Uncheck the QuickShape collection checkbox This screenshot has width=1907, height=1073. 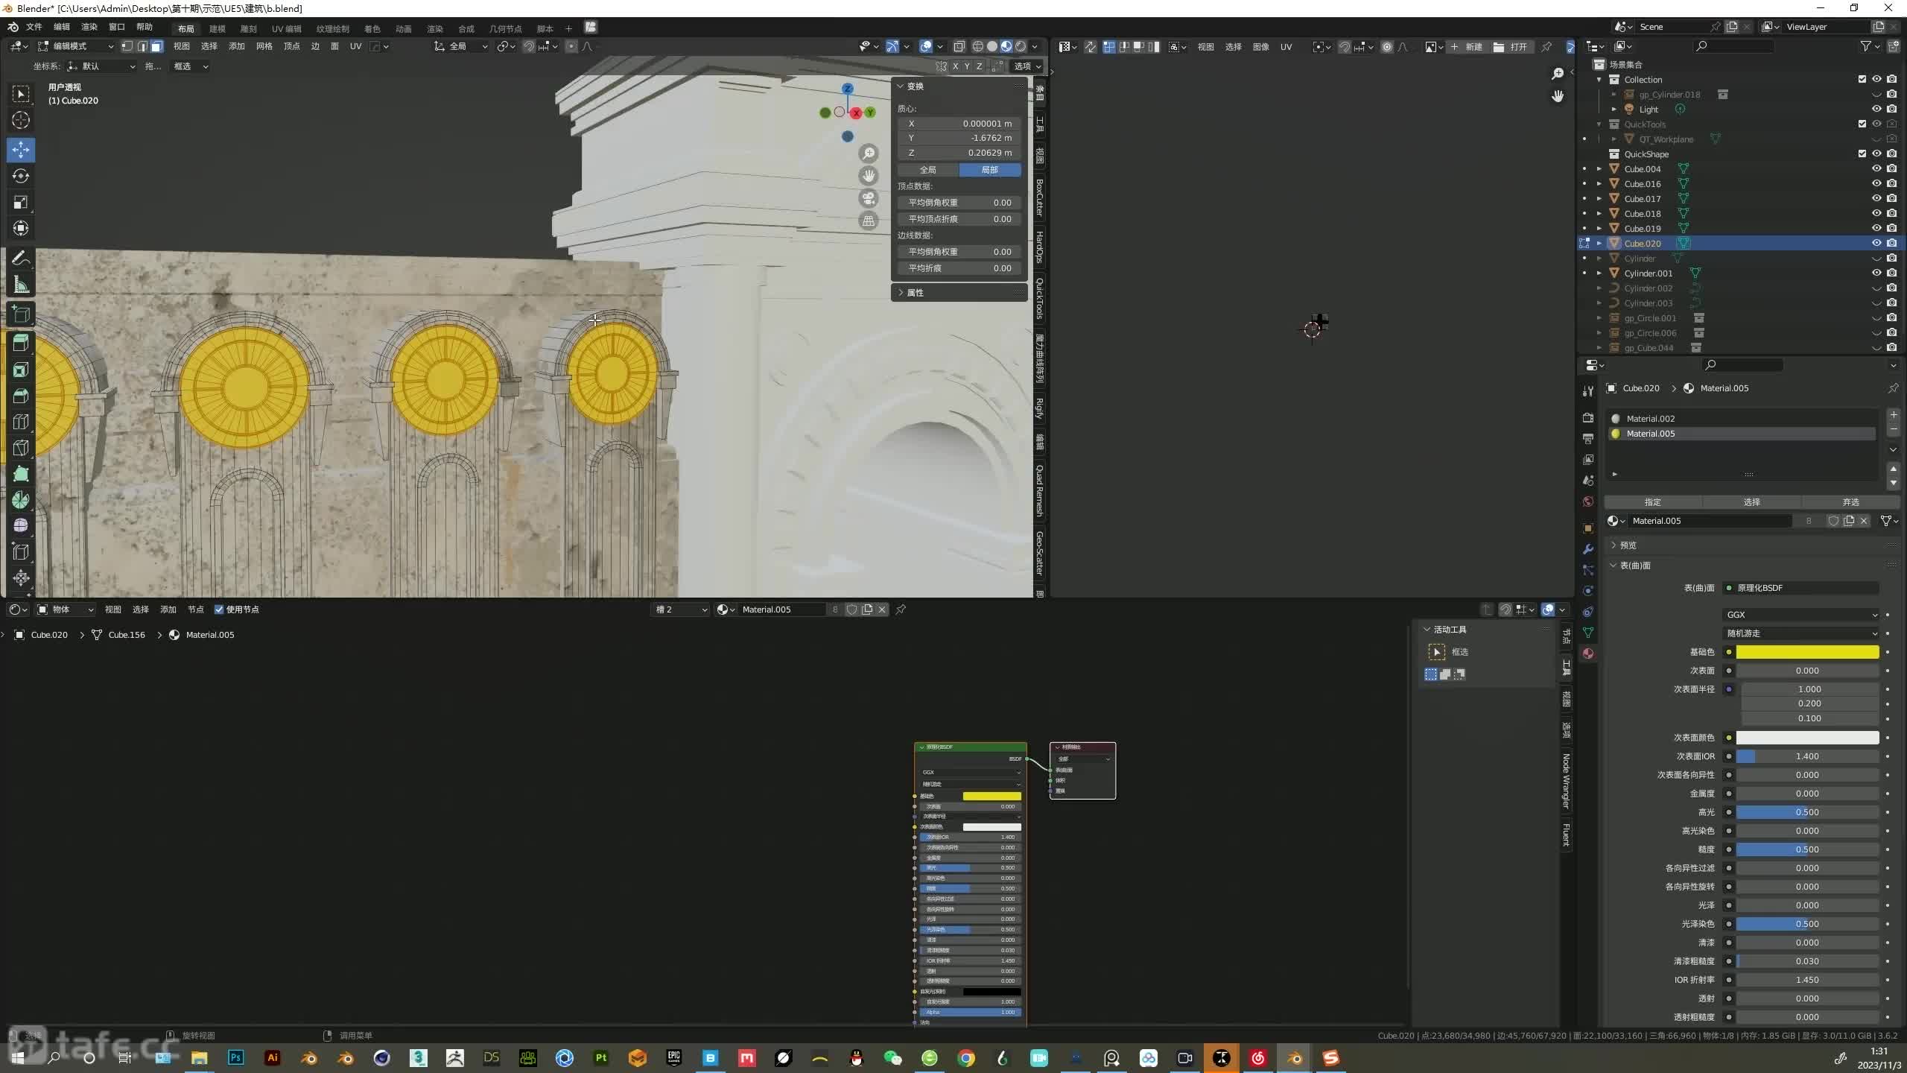(1862, 153)
